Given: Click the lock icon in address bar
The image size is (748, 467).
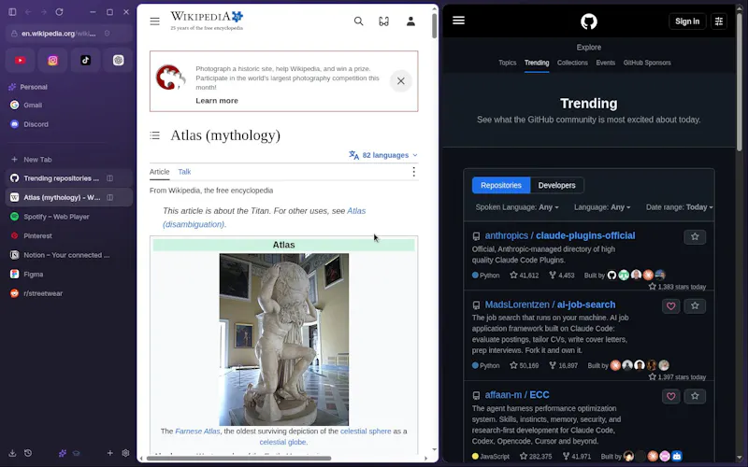Looking at the screenshot, I should 14,34.
